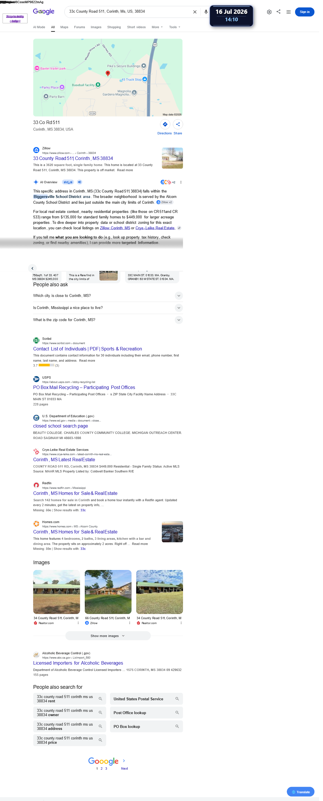
Task: Click the Google logo
Action: tap(44, 12)
